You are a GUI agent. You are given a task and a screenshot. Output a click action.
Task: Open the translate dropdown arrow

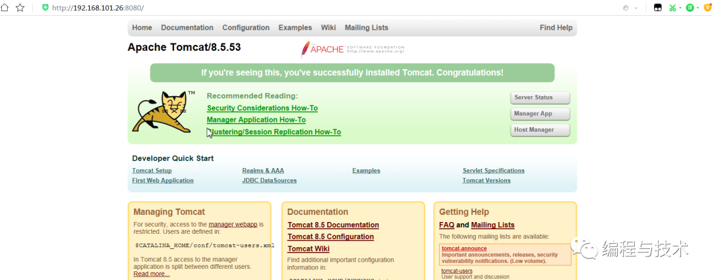[x=697, y=8]
